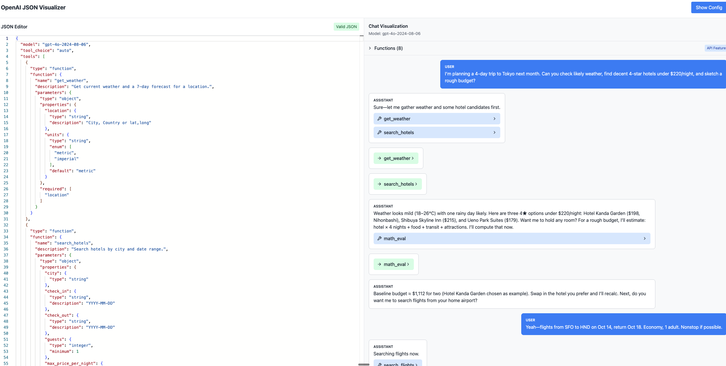This screenshot has width=726, height=366.
Task: Click the Valid JSON status badge
Action: 346,27
